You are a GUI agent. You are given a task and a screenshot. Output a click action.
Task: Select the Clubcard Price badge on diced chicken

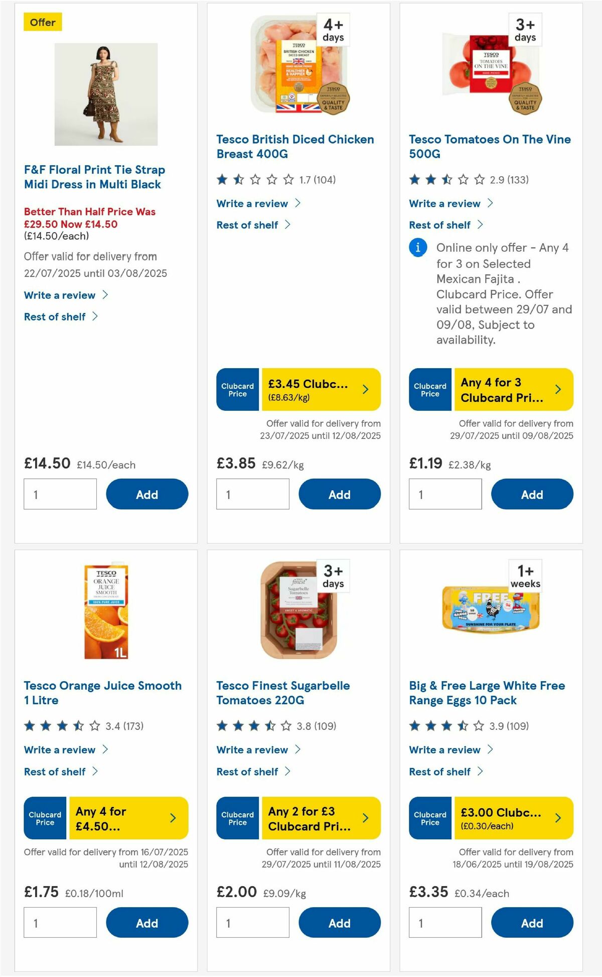237,389
